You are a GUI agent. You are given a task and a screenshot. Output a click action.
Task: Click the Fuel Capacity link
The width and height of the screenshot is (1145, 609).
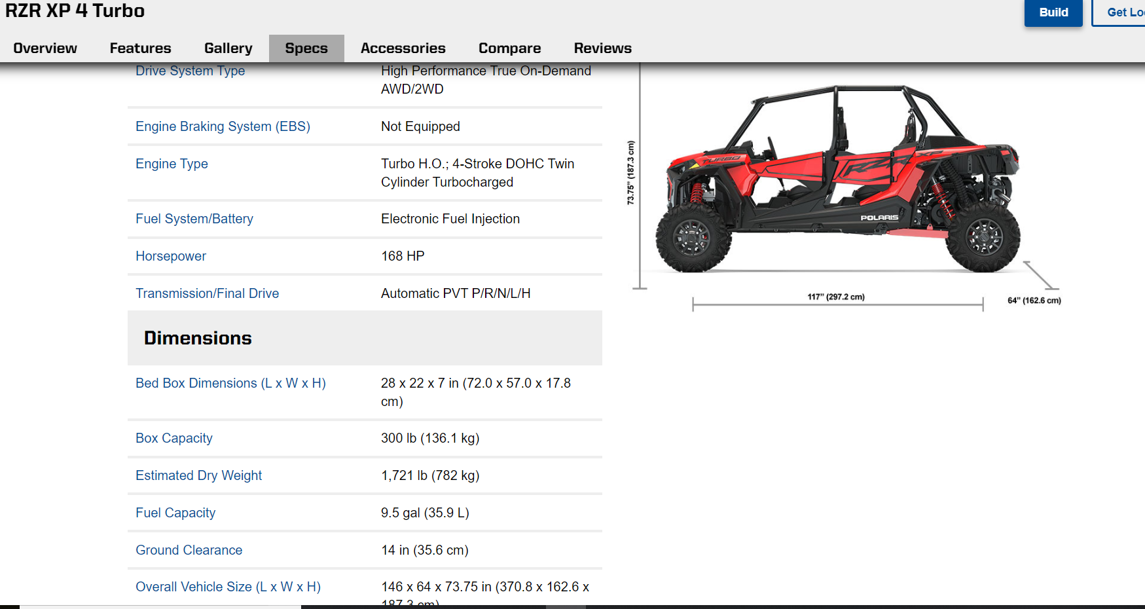175,513
